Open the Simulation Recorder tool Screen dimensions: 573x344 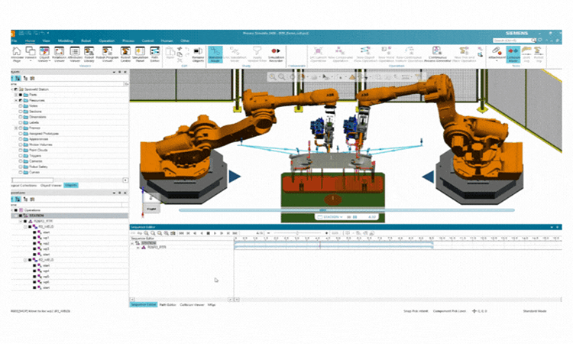[x=276, y=54]
